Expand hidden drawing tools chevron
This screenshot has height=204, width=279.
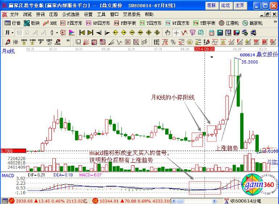click(68, 41)
